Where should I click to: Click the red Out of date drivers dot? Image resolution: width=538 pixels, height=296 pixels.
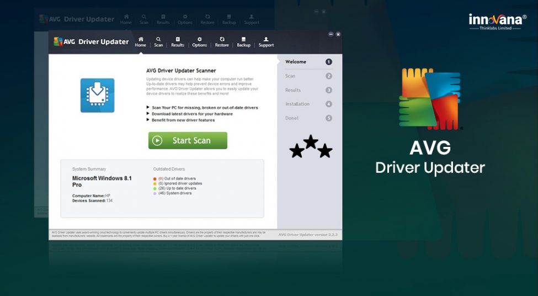click(x=155, y=179)
